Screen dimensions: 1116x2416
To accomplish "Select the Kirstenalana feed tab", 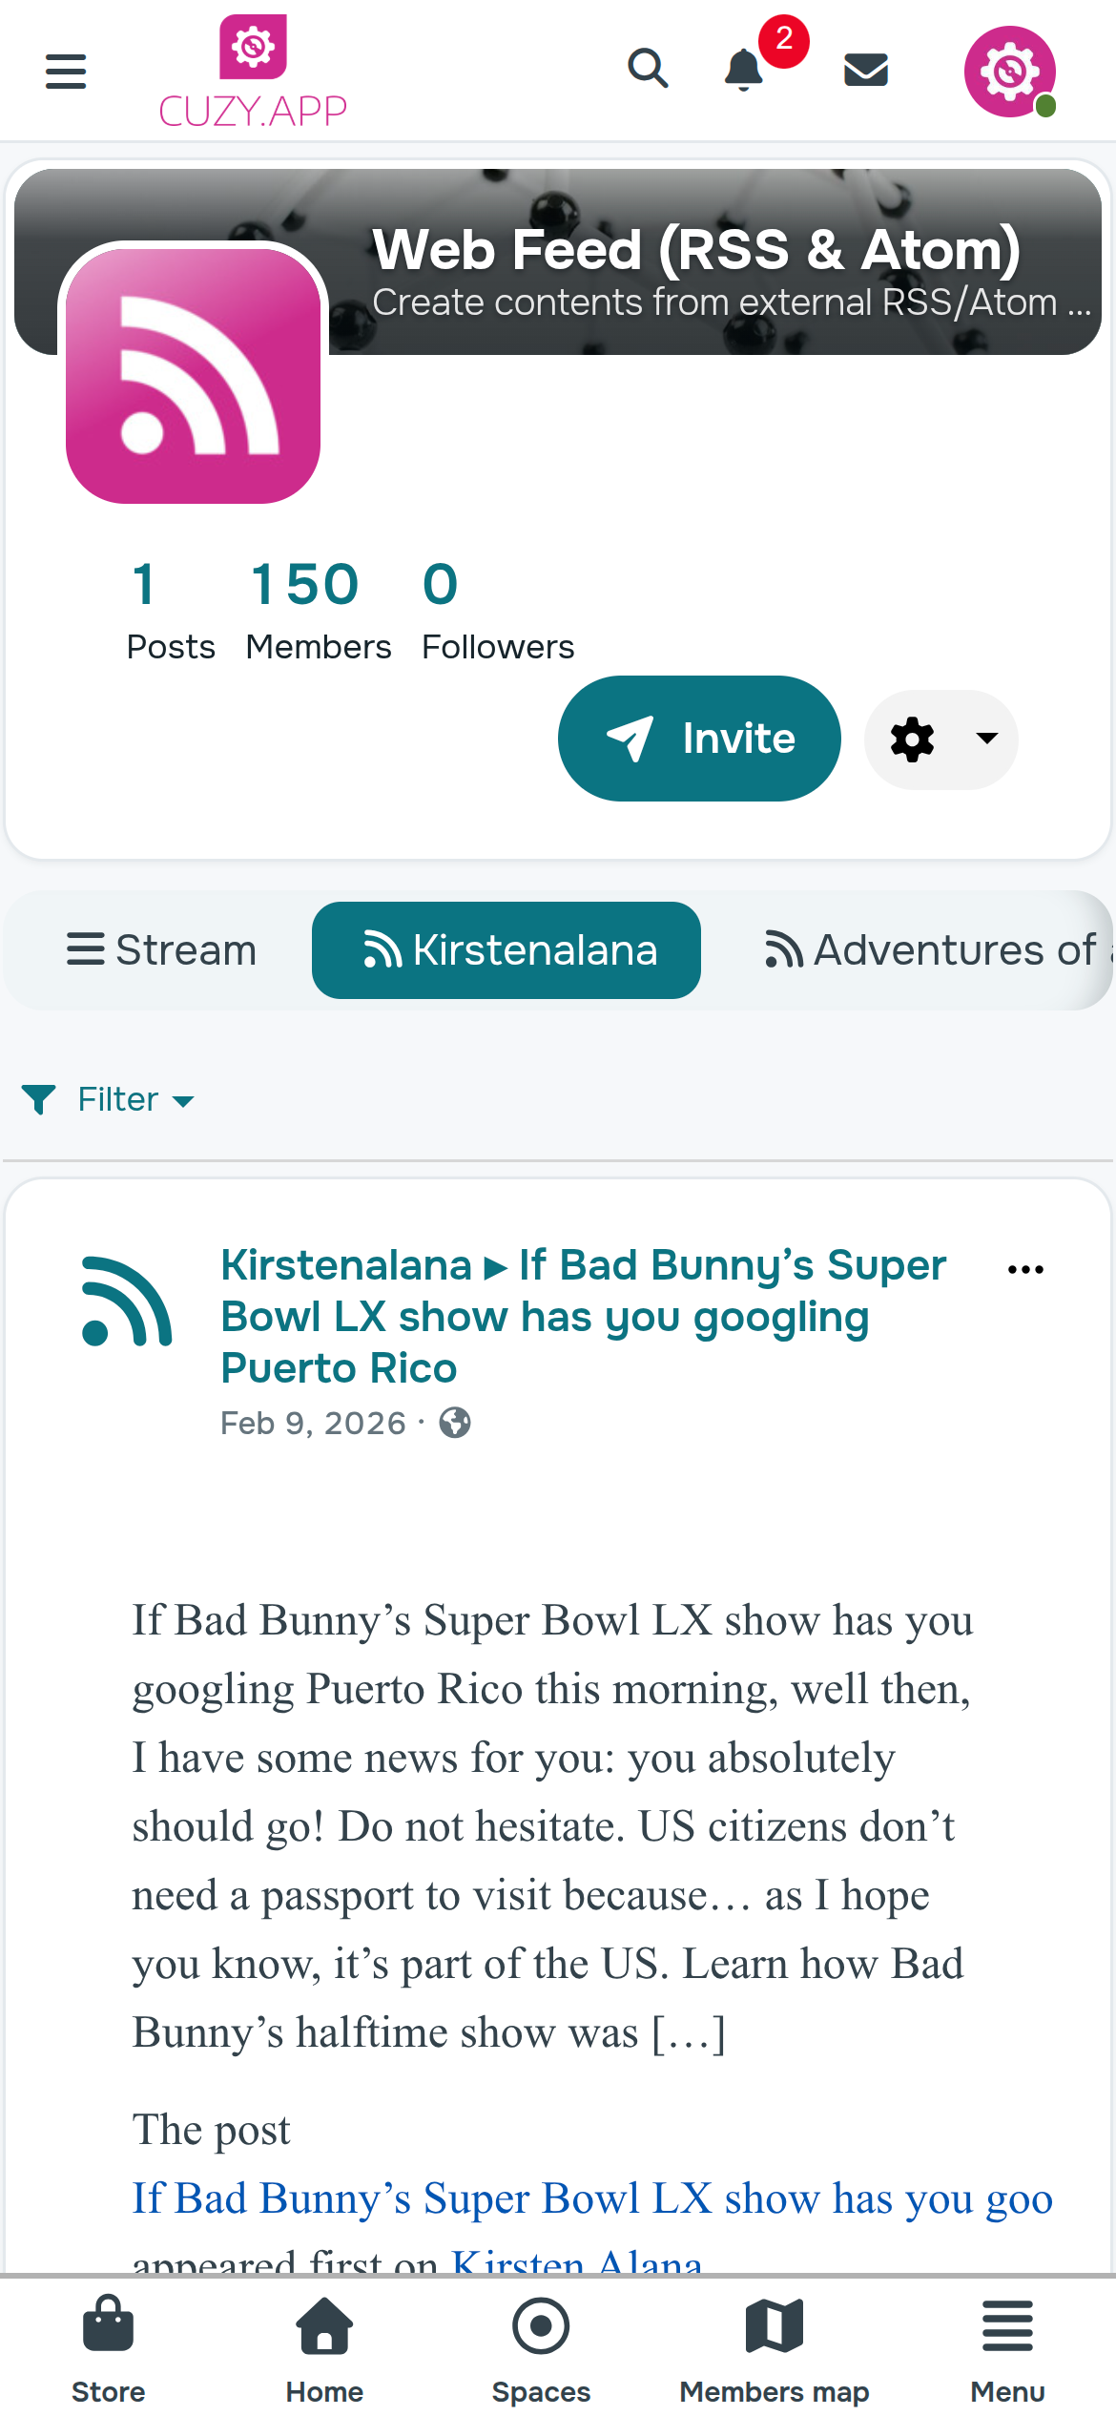I will click(506, 950).
